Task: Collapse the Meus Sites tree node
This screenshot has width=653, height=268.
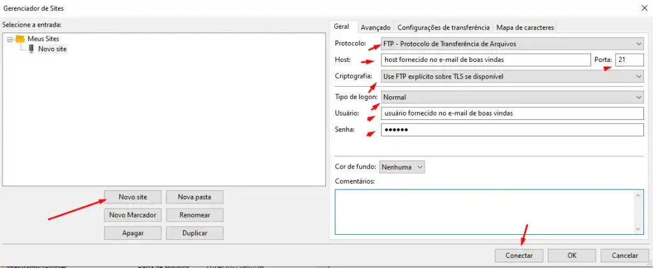Action: coord(10,39)
